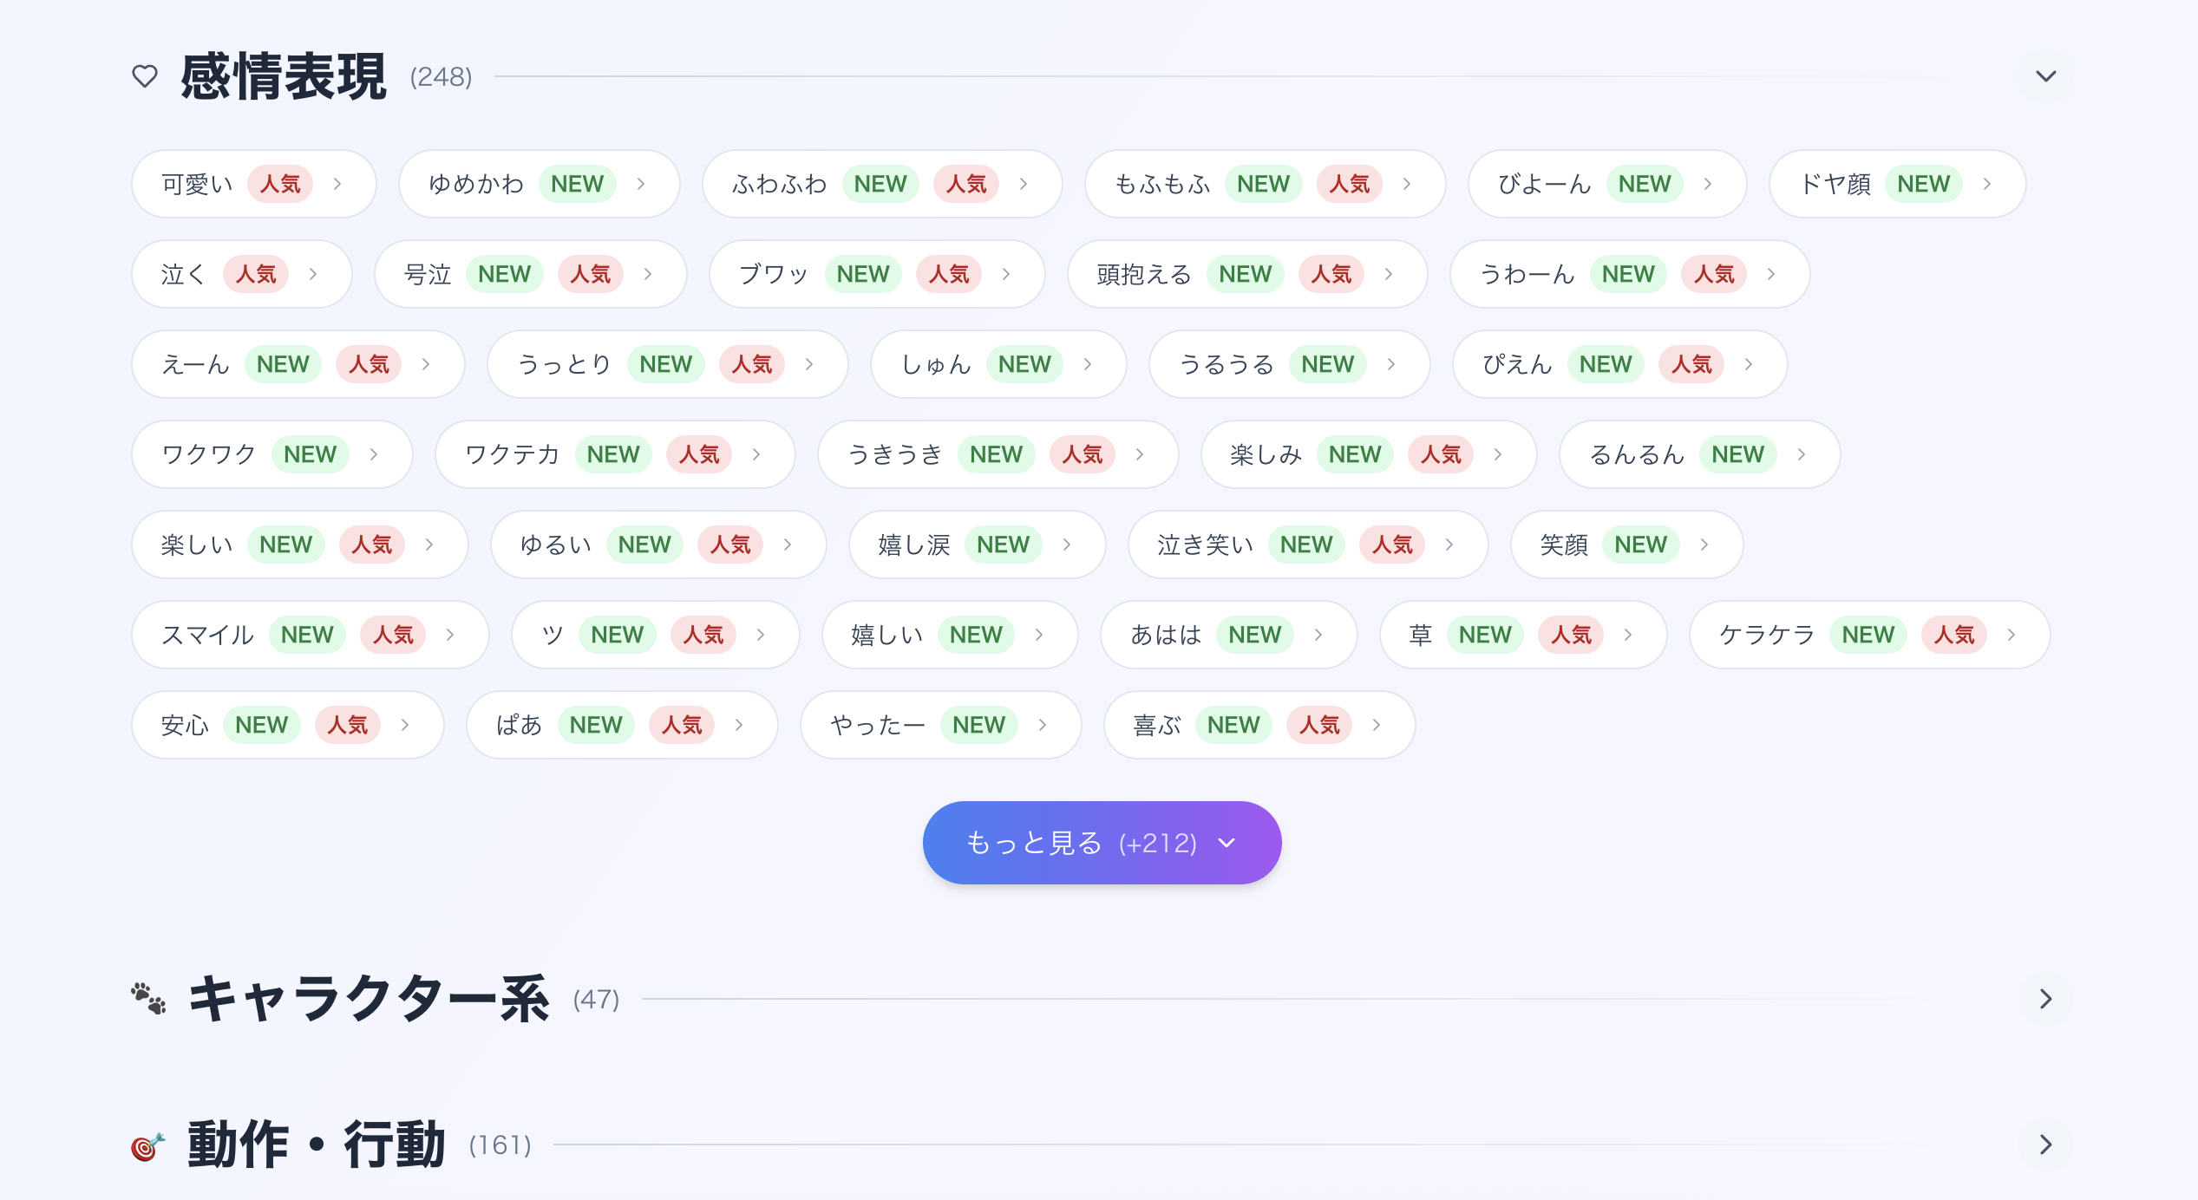2198x1200 pixels.
Task: Open the 可愛い tag
Action: click(x=198, y=184)
